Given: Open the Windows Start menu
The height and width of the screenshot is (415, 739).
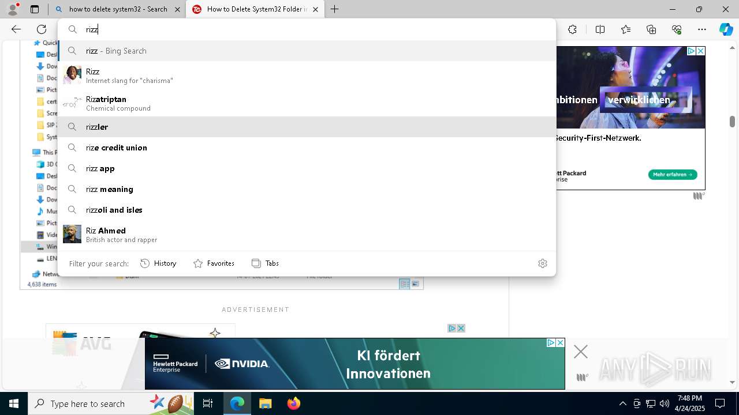Looking at the screenshot, I should [14, 403].
